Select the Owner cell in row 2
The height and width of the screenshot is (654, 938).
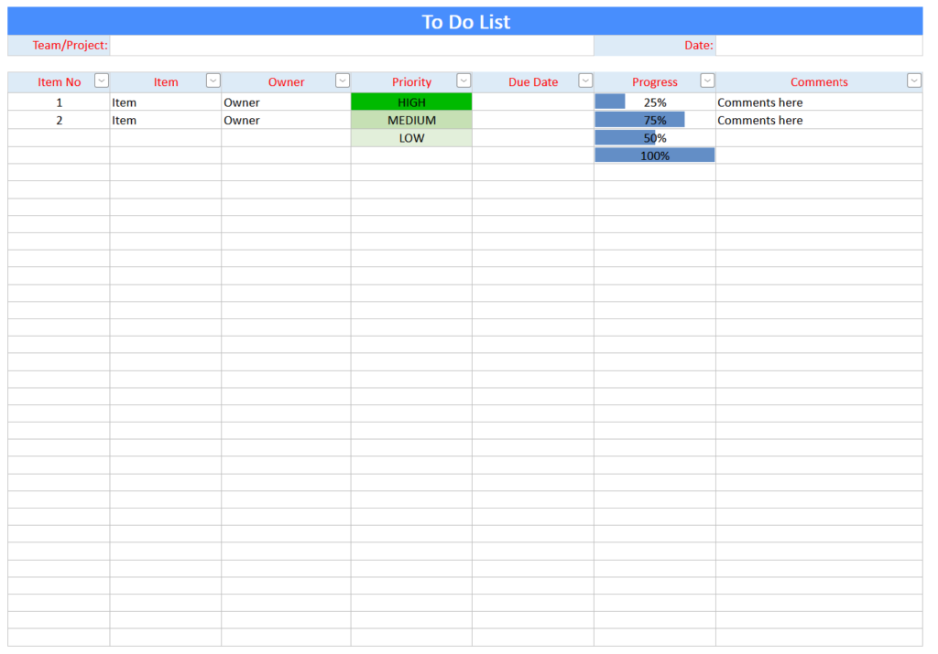tap(286, 120)
